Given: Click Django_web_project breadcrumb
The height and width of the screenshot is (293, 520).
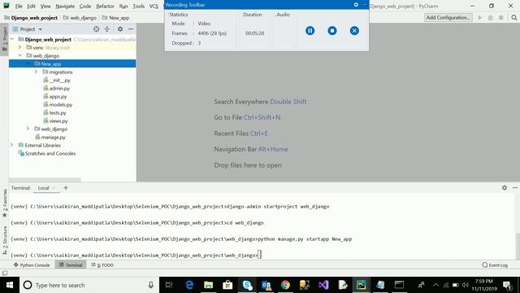Looking at the screenshot, I should coord(31,18).
